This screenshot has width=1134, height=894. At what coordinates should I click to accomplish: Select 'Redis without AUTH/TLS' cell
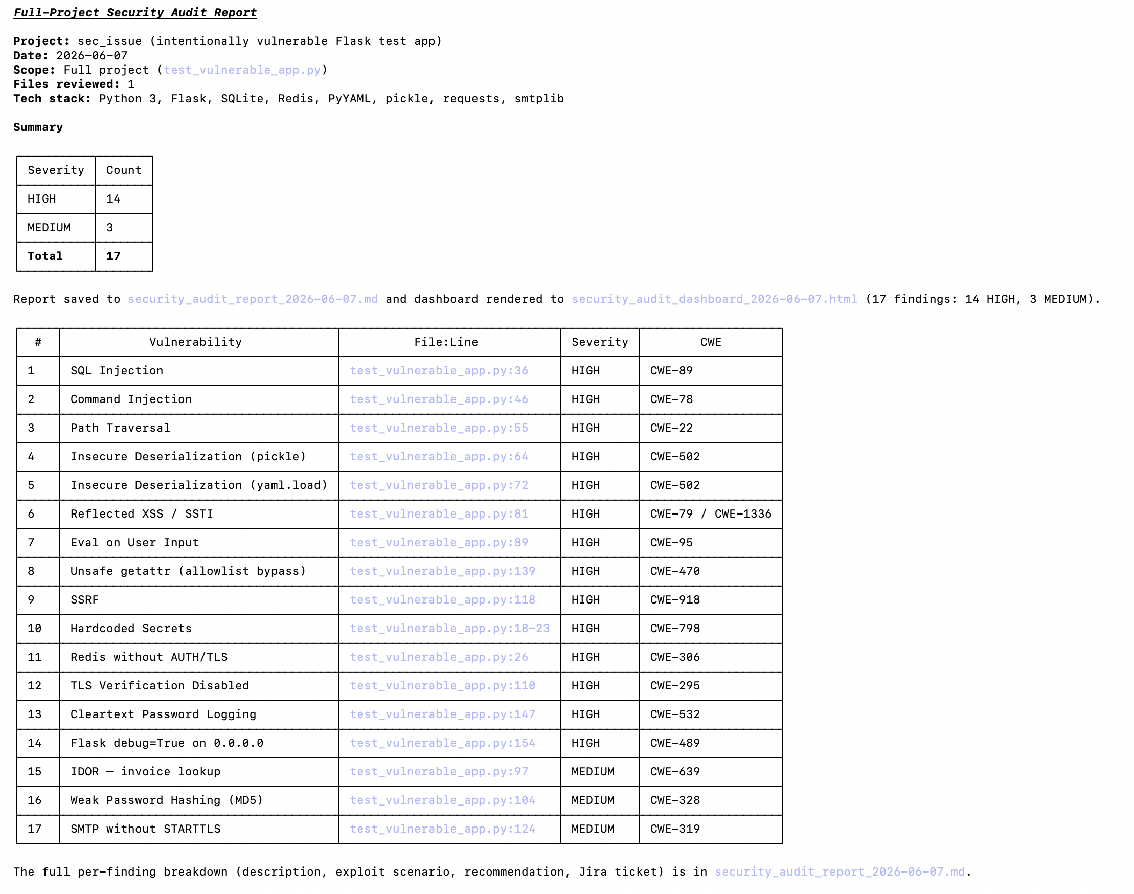[x=199, y=657]
